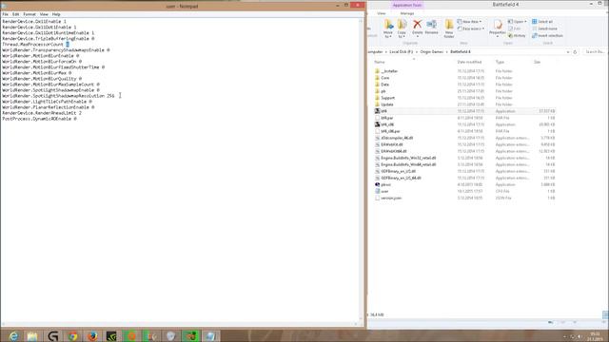This screenshot has width=609, height=342.
Task: Open Notepad Edit menu
Action: [x=15, y=14]
